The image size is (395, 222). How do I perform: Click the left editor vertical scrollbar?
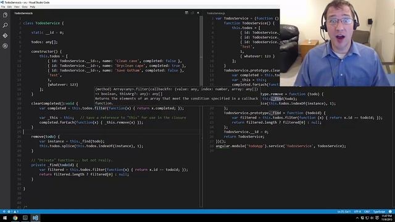coord(201,111)
